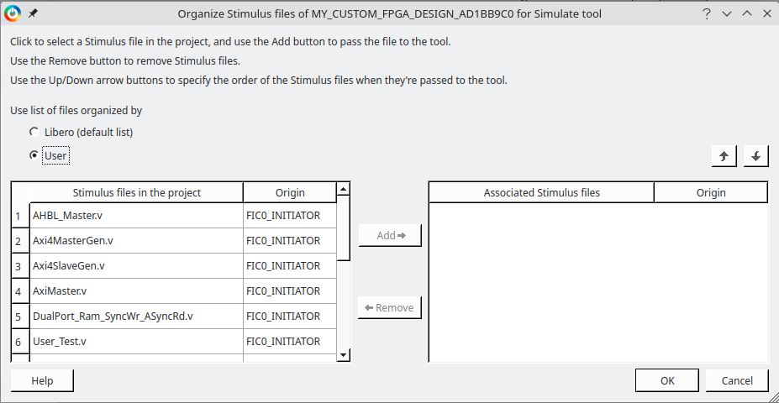The height and width of the screenshot is (403, 779).
Task: Open the Help dialog button
Action: coord(42,380)
